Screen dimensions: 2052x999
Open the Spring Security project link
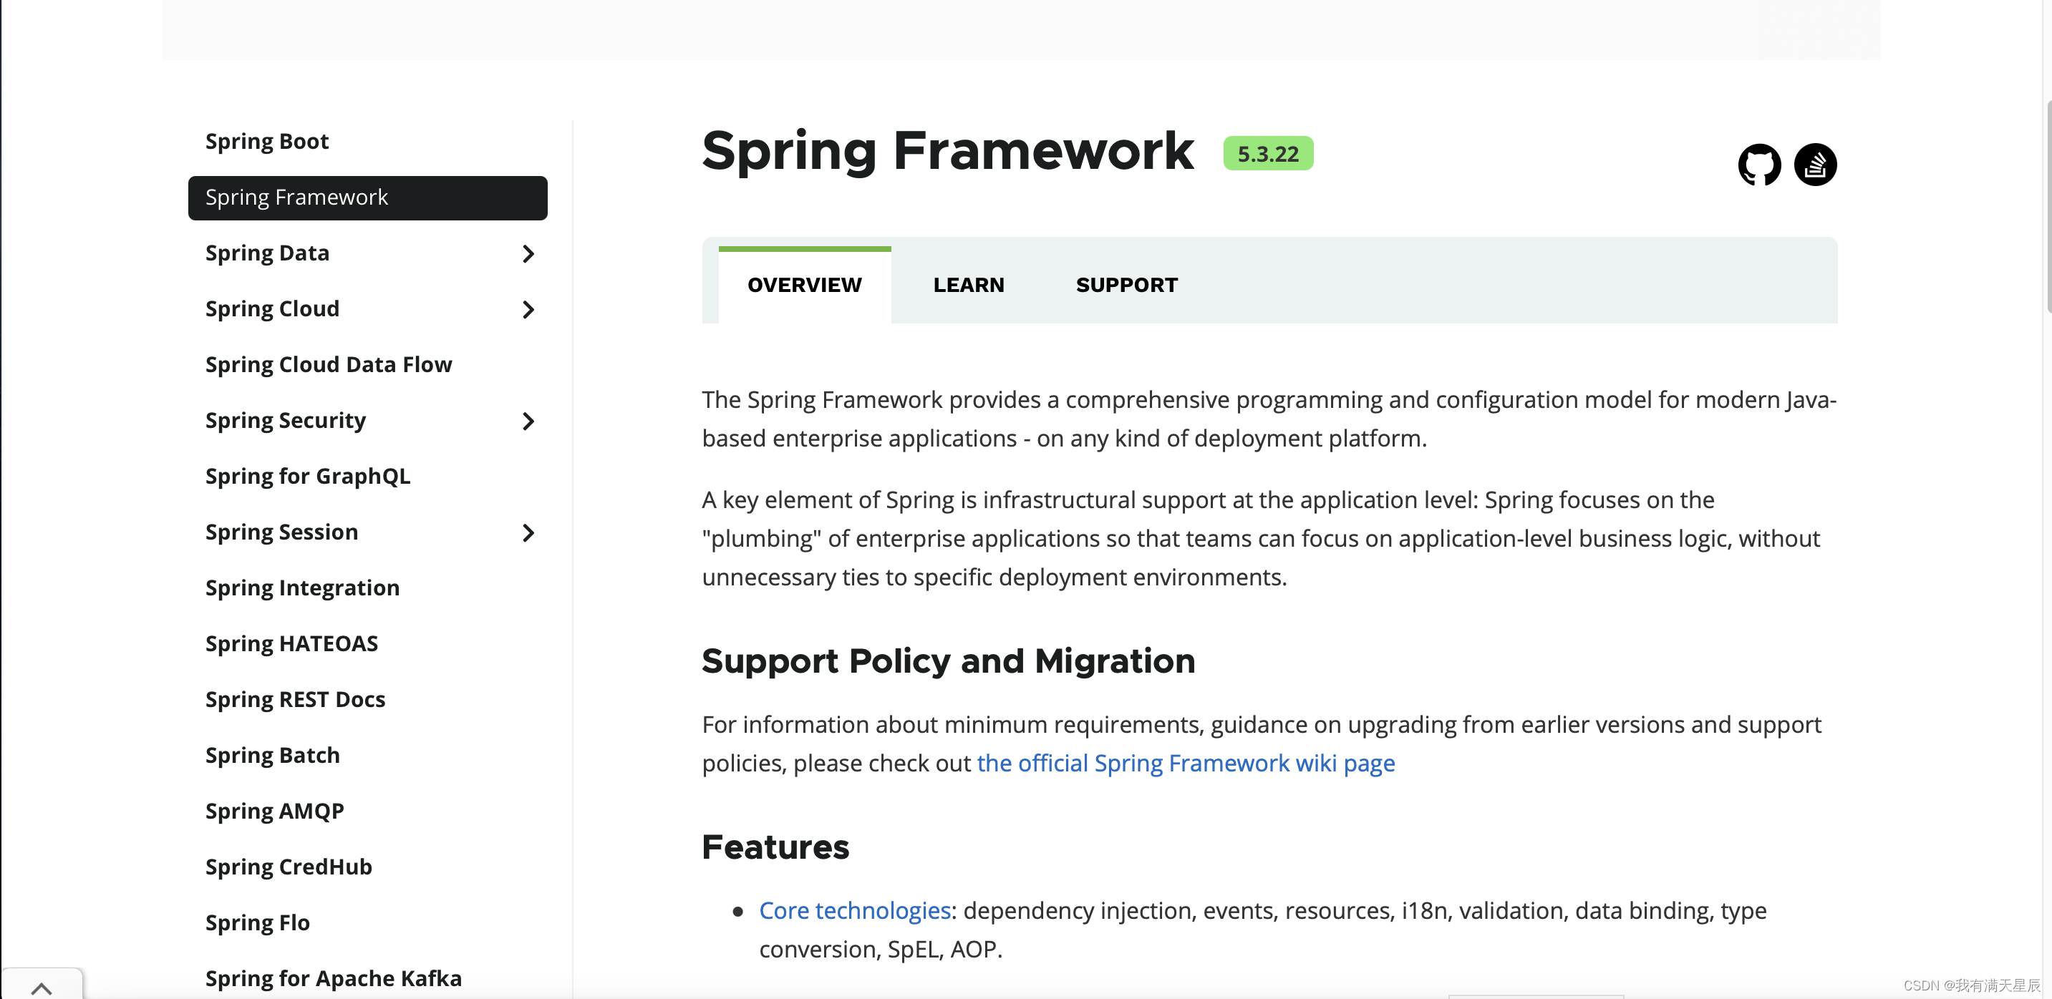[285, 420]
